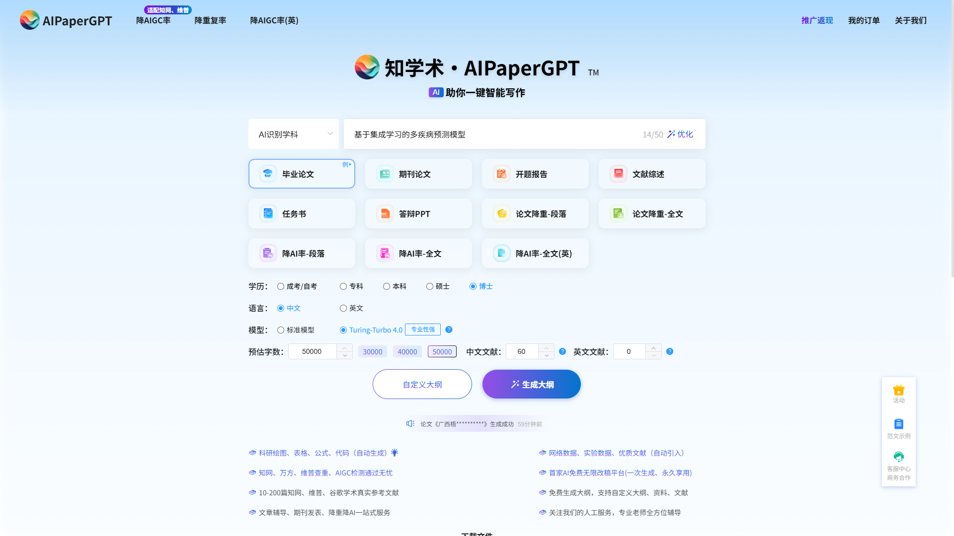The width and height of the screenshot is (954, 536).
Task: Go to 我的订单
Action: pos(864,20)
